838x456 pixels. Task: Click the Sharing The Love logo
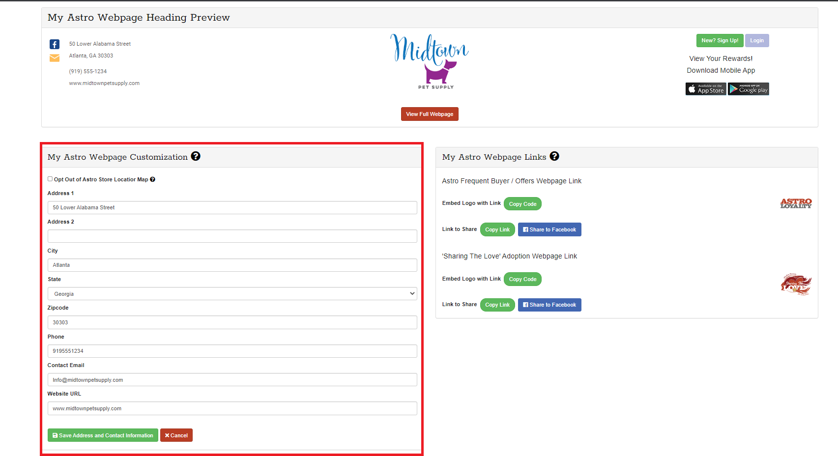pos(796,285)
